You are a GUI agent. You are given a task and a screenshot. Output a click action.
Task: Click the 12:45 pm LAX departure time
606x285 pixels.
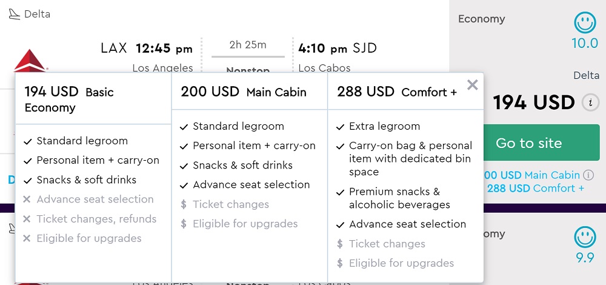pos(164,49)
